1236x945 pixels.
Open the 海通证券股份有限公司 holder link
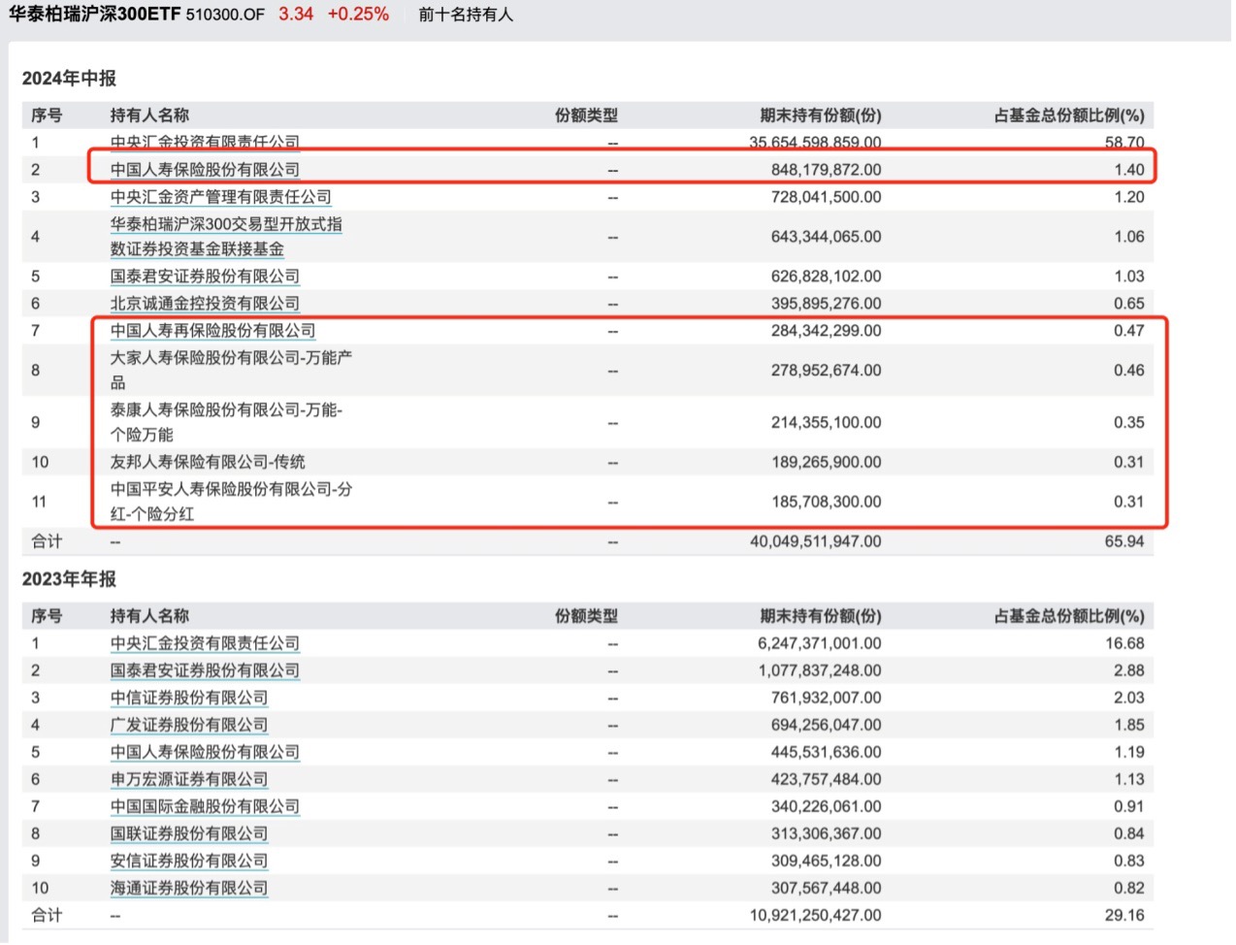point(189,888)
